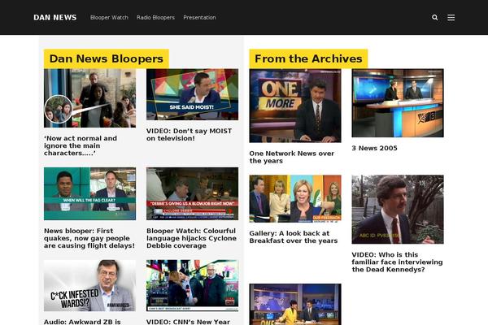Open 3 News 2005 studio thumbnail
This screenshot has height=325, width=488.
(x=398, y=103)
